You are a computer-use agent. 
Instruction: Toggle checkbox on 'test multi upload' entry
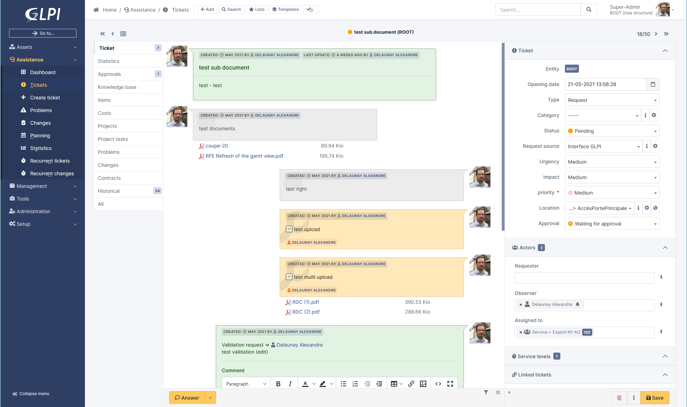point(288,276)
